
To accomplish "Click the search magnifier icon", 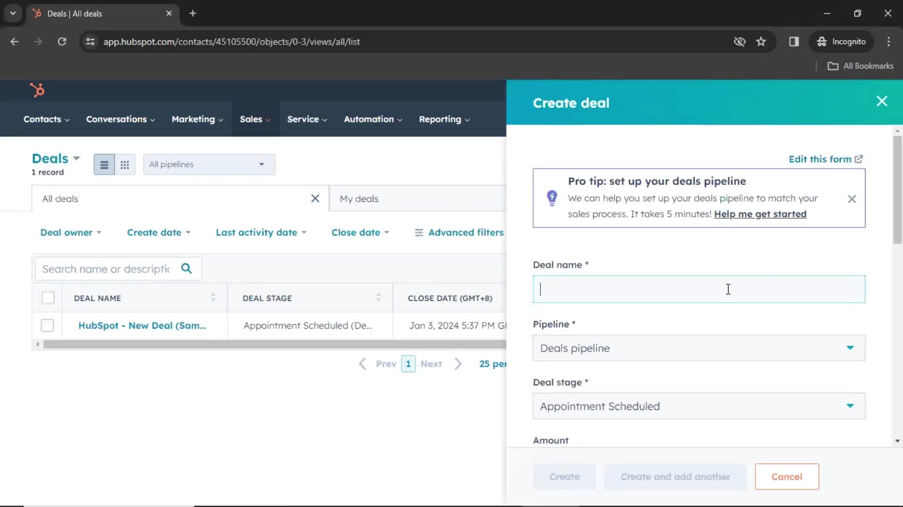I will 187,269.
